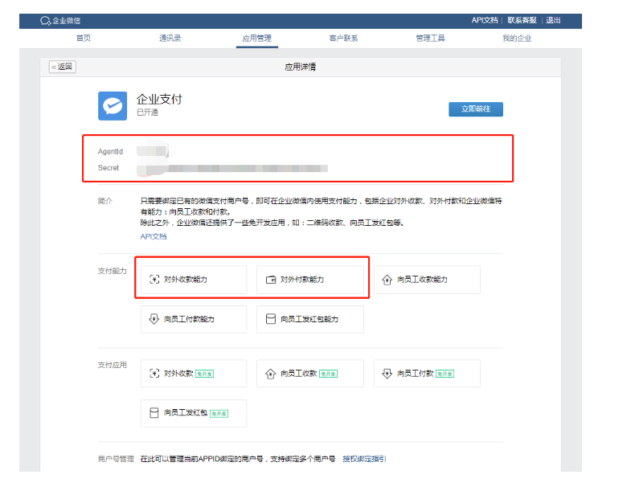This screenshot has width=627, height=483.
Task: Open the 向员工发红包 payment app card
Action: 194,413
